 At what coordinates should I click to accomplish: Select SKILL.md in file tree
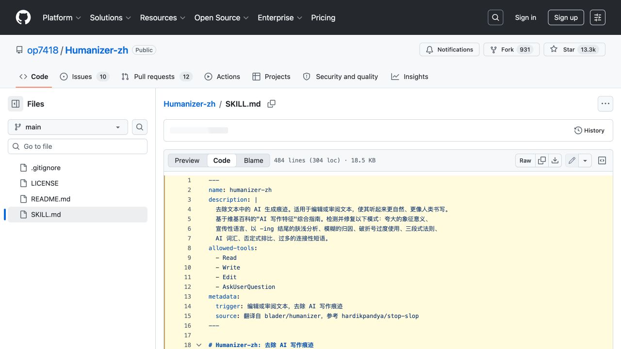coord(78,214)
